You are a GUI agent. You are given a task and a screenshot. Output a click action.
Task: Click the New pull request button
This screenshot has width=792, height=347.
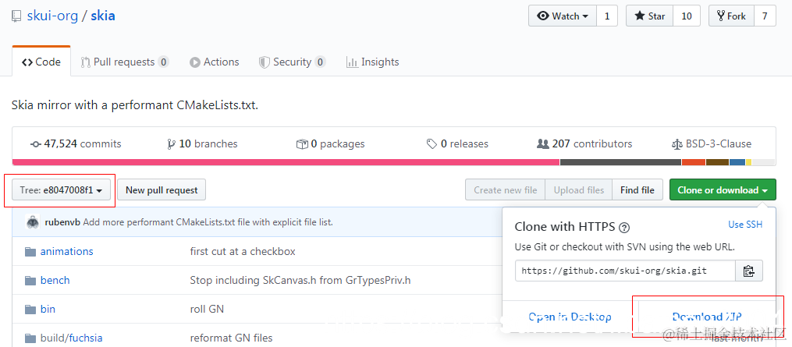[x=162, y=190]
